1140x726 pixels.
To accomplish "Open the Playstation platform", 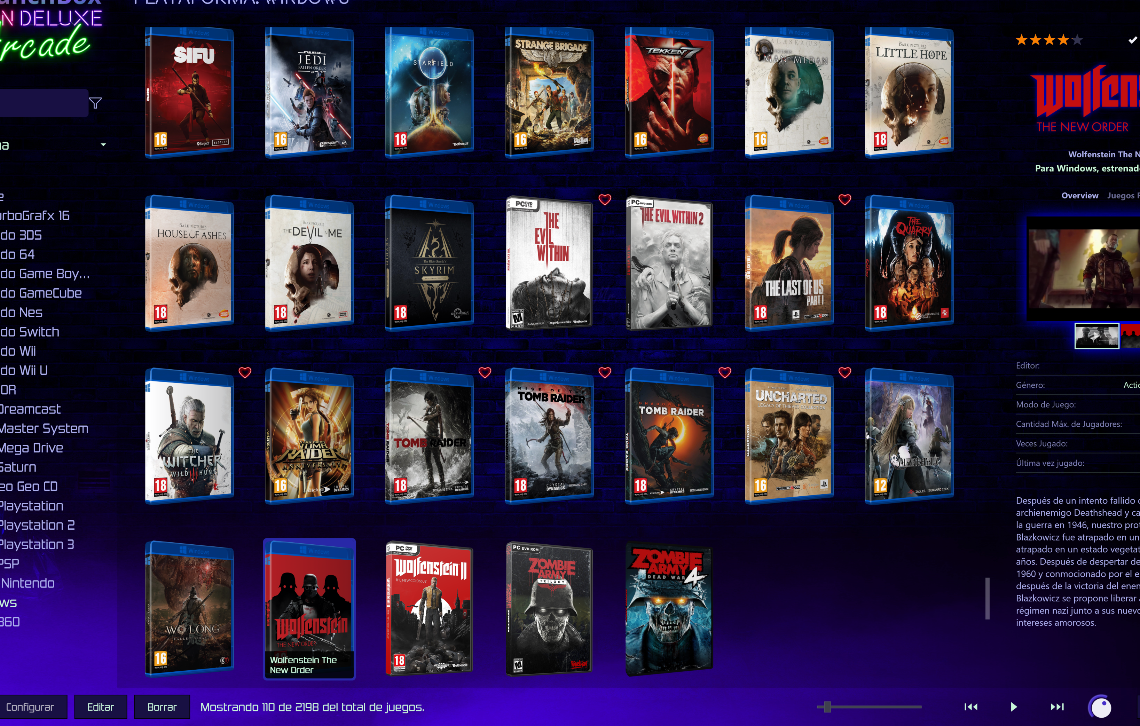I will (32, 506).
